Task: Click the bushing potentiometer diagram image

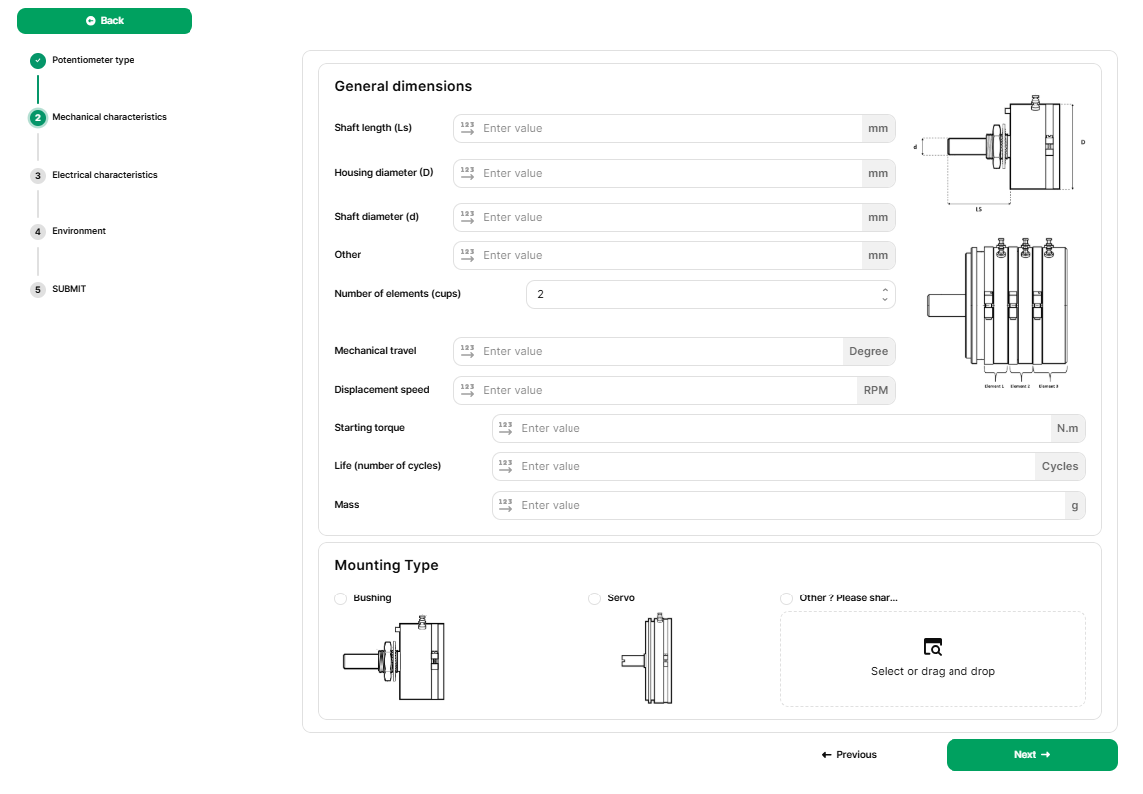Action: (393, 660)
